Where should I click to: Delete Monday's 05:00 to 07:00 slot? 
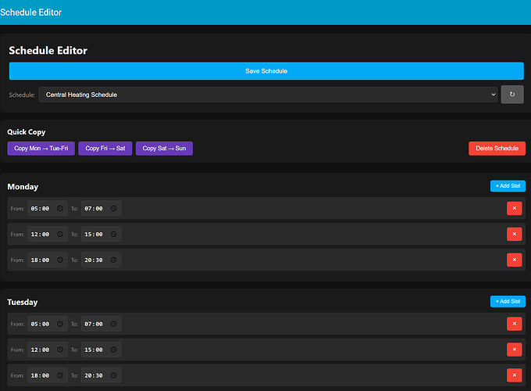[514, 208]
